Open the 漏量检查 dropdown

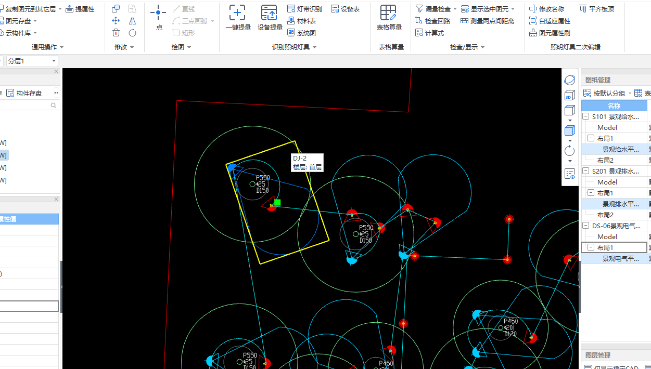pos(455,9)
